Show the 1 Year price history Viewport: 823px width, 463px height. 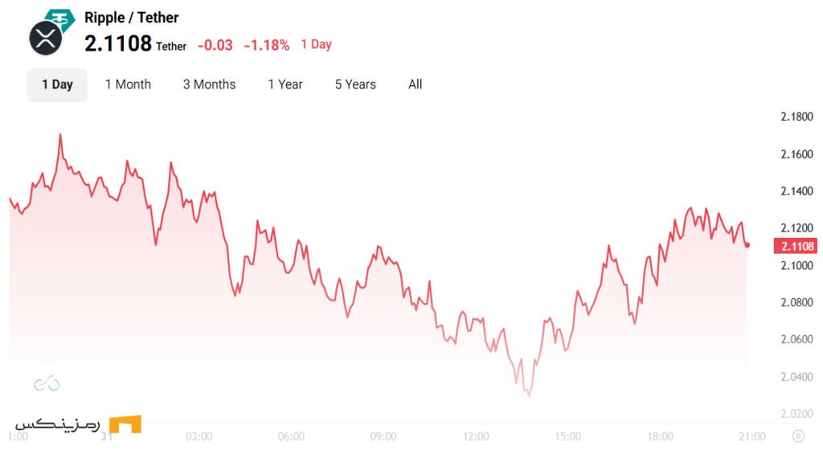click(x=285, y=84)
